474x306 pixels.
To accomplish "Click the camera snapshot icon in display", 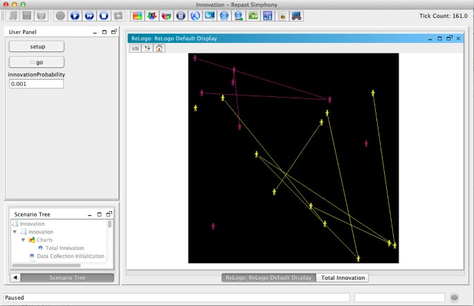I will [x=136, y=48].
